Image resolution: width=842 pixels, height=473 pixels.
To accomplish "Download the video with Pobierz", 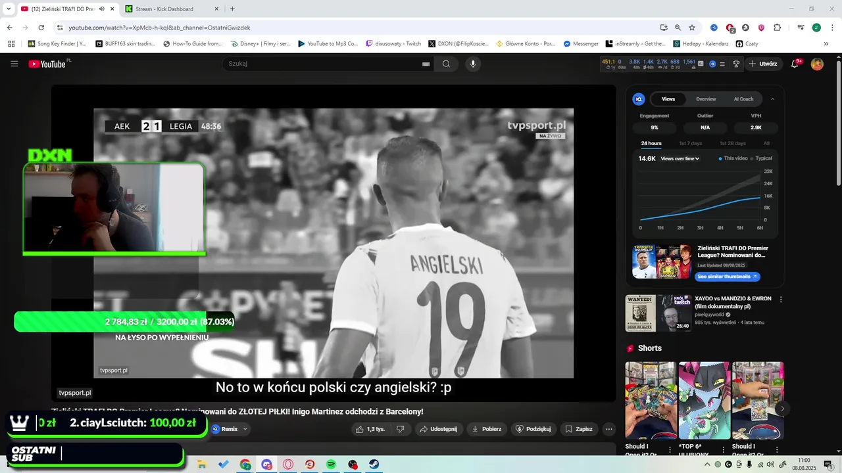I will (486, 429).
